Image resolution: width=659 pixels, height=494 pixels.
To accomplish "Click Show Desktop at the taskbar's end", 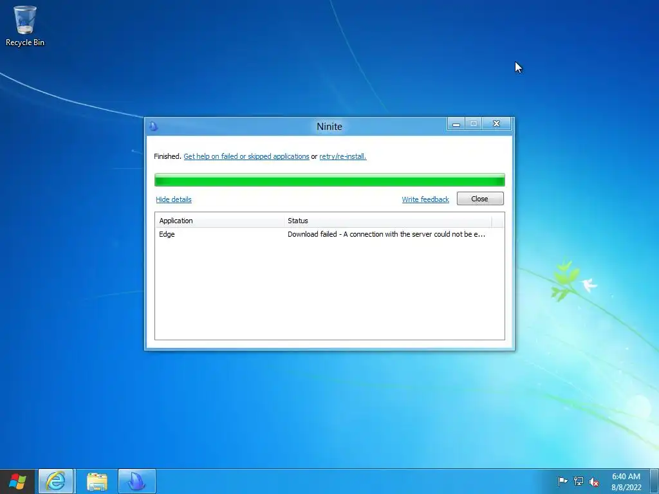I will coord(654,481).
